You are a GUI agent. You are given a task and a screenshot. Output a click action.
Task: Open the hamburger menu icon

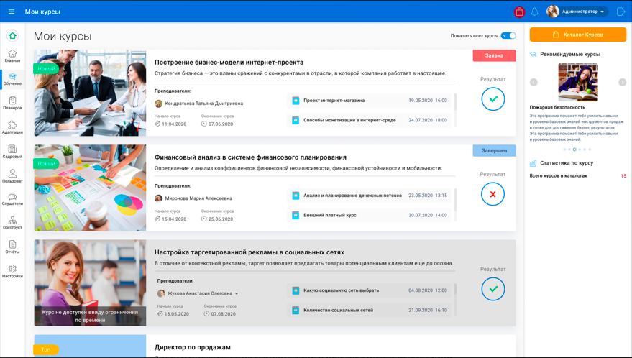pos(12,12)
